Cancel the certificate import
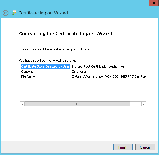159x155 pixels. [145, 147]
